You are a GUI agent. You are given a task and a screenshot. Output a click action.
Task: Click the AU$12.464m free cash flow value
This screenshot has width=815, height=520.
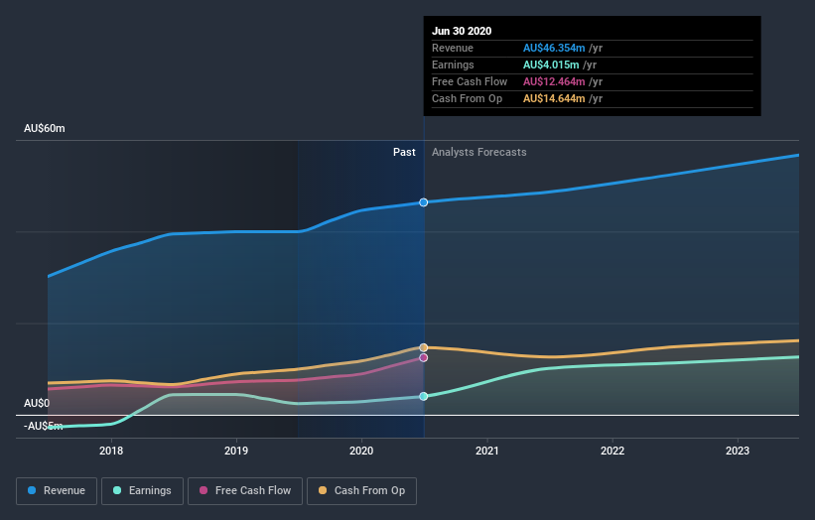pos(554,82)
